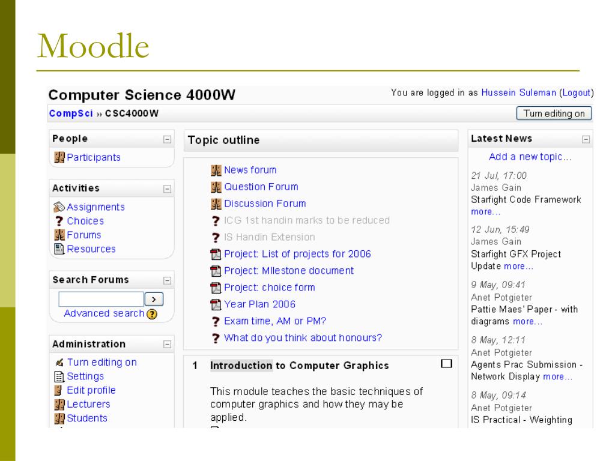The height and width of the screenshot is (461, 615).
Task: Collapse the Search Forums block
Action: 167,280
